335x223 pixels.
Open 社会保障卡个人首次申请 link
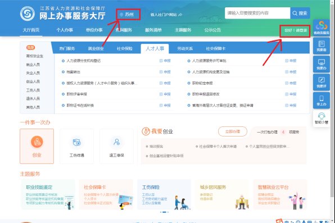click(x=218, y=146)
